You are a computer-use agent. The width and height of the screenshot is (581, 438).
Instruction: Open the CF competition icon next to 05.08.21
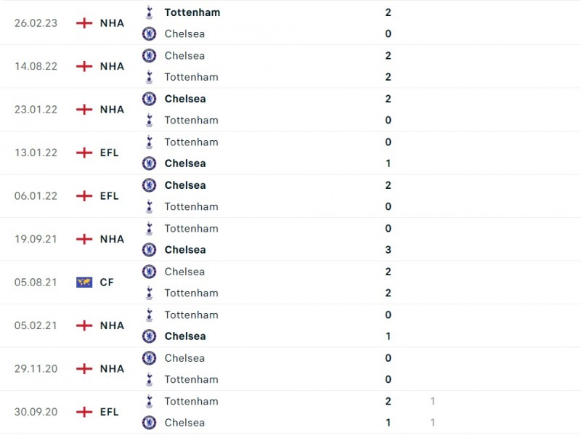click(83, 282)
